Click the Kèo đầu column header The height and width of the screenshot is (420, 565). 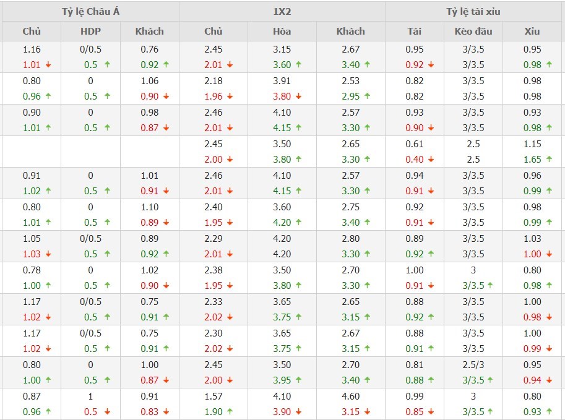point(473,32)
